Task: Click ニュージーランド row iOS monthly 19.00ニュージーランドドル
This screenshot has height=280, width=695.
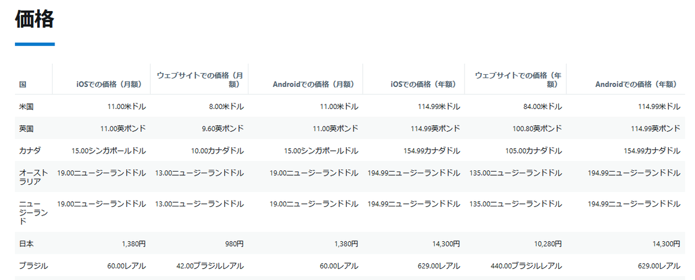Action: (101, 203)
